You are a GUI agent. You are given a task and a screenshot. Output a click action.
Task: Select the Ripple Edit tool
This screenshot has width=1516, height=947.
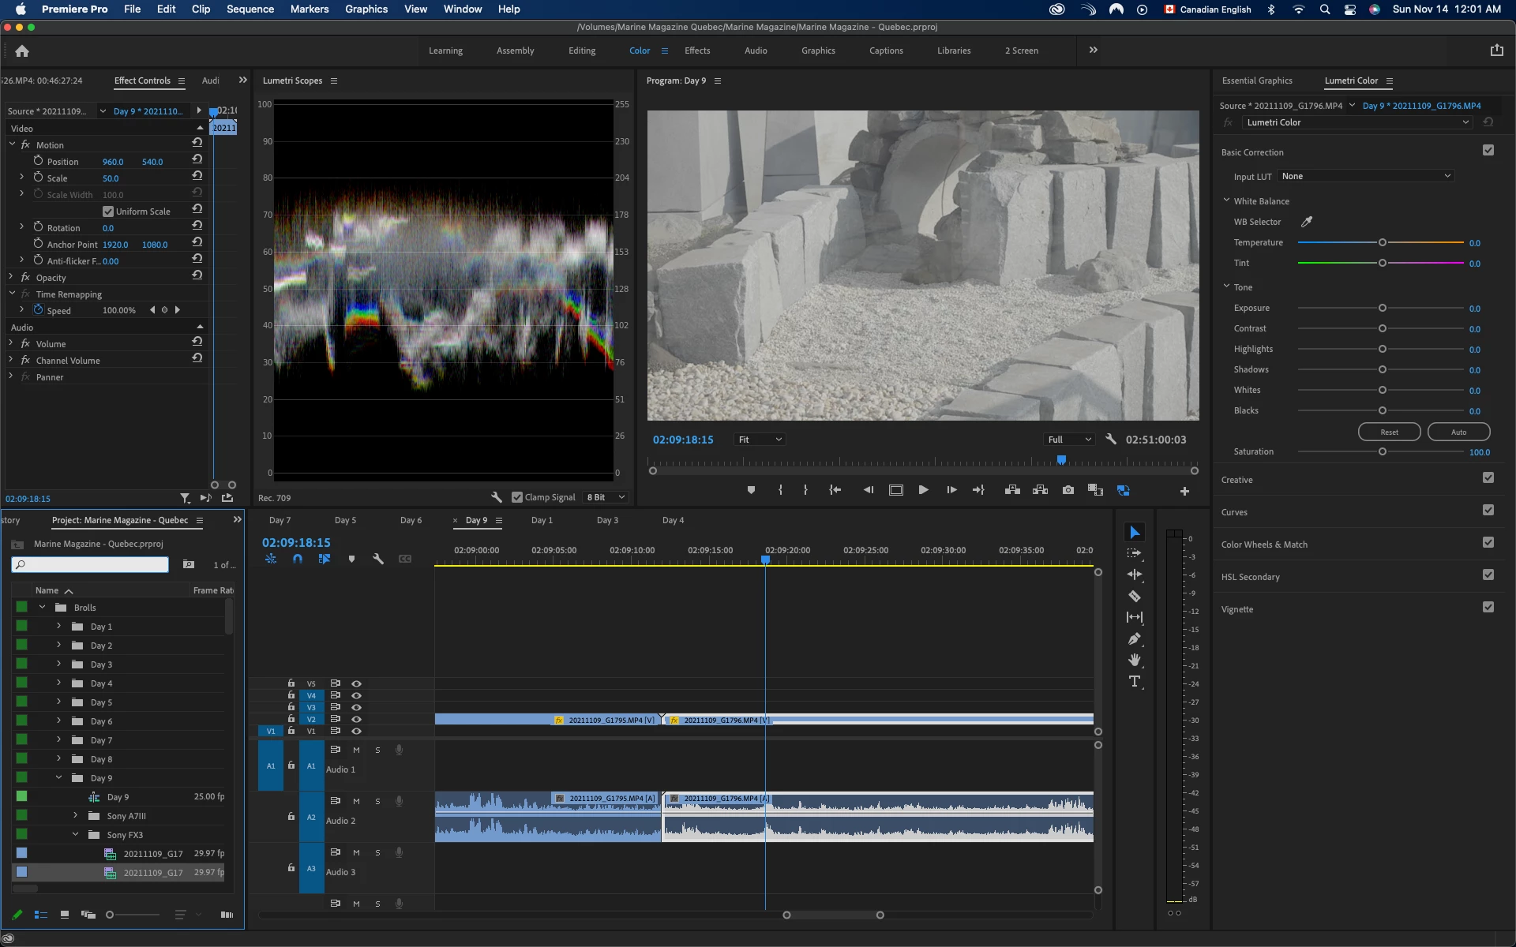pos(1135,575)
